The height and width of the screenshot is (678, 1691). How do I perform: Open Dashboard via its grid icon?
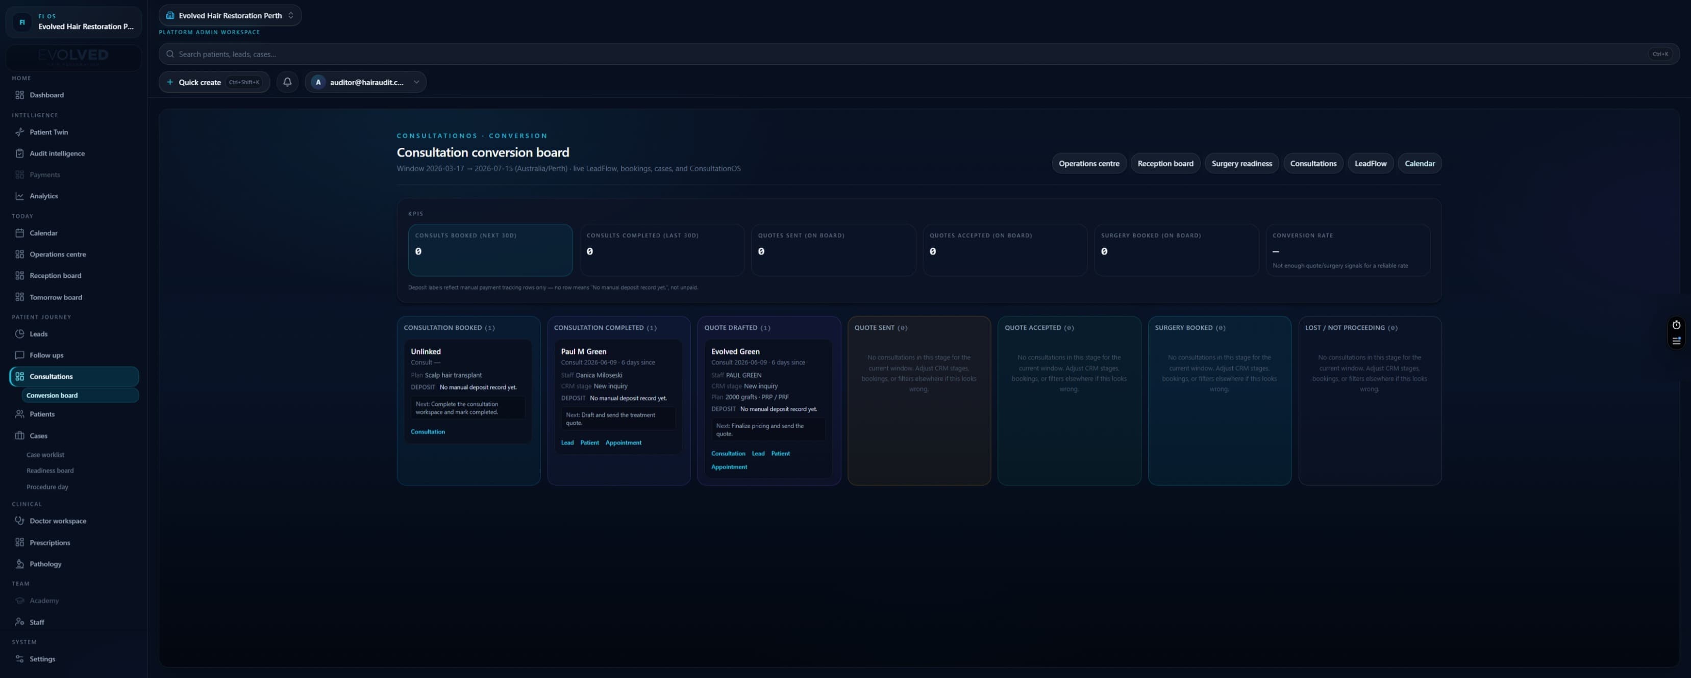point(20,95)
